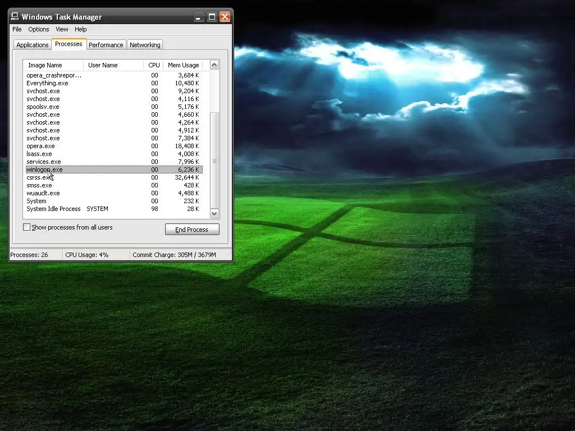
Task: Select the lsass.exe process
Action: (114, 154)
